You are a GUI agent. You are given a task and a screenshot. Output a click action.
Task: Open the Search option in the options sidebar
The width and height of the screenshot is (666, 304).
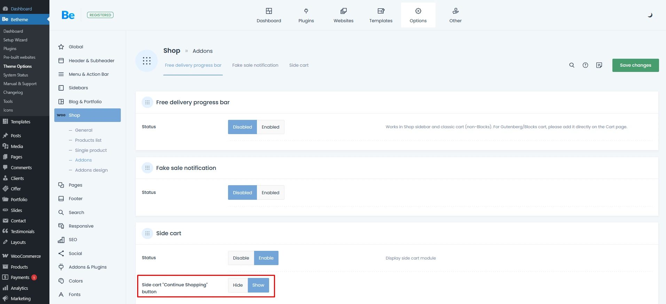(x=76, y=213)
